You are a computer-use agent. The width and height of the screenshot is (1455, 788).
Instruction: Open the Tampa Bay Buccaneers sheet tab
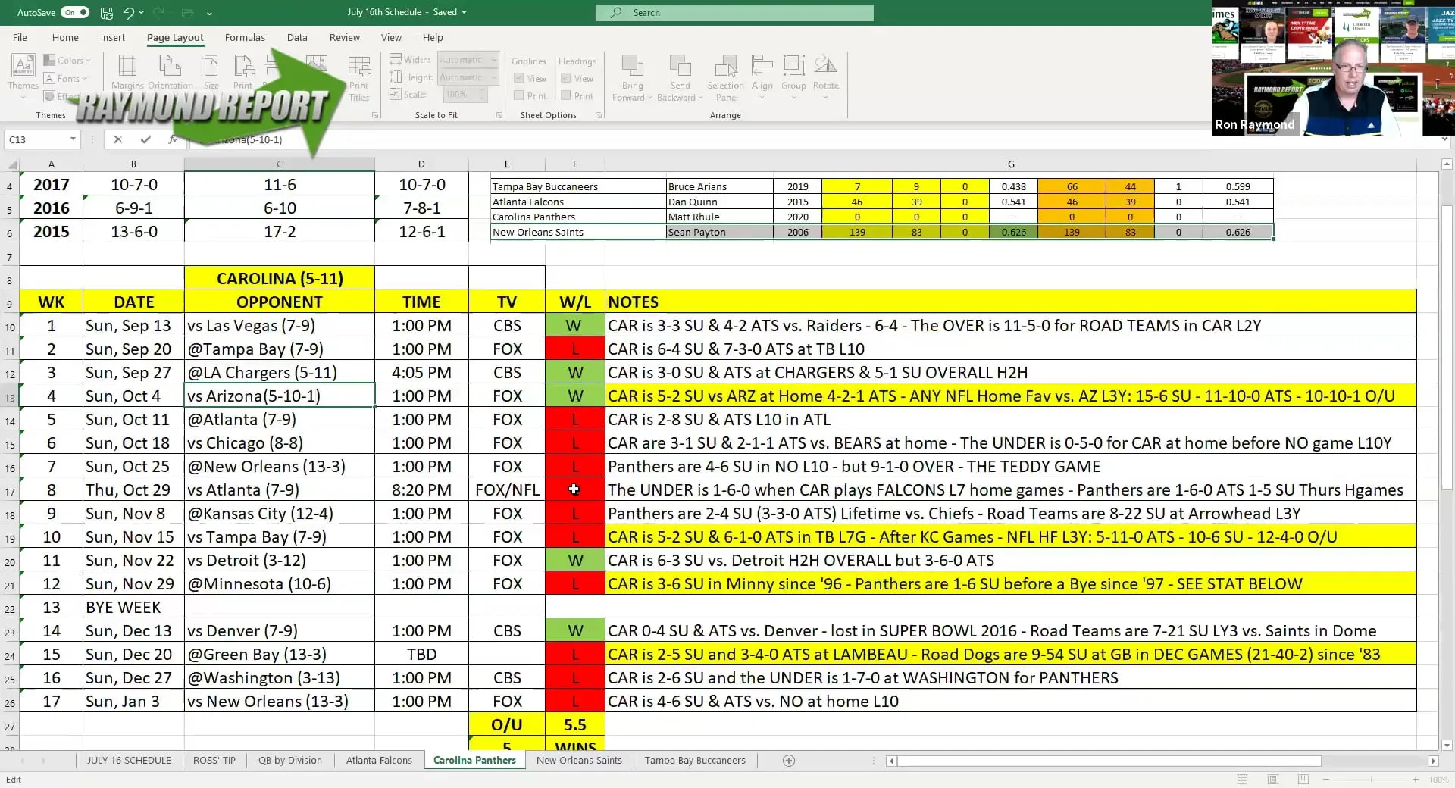coord(695,761)
